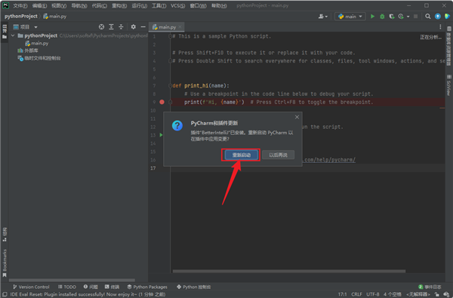453x298 pixels.
Task: Open the 视图(V) menu
Action: pyautogui.click(x=59, y=6)
